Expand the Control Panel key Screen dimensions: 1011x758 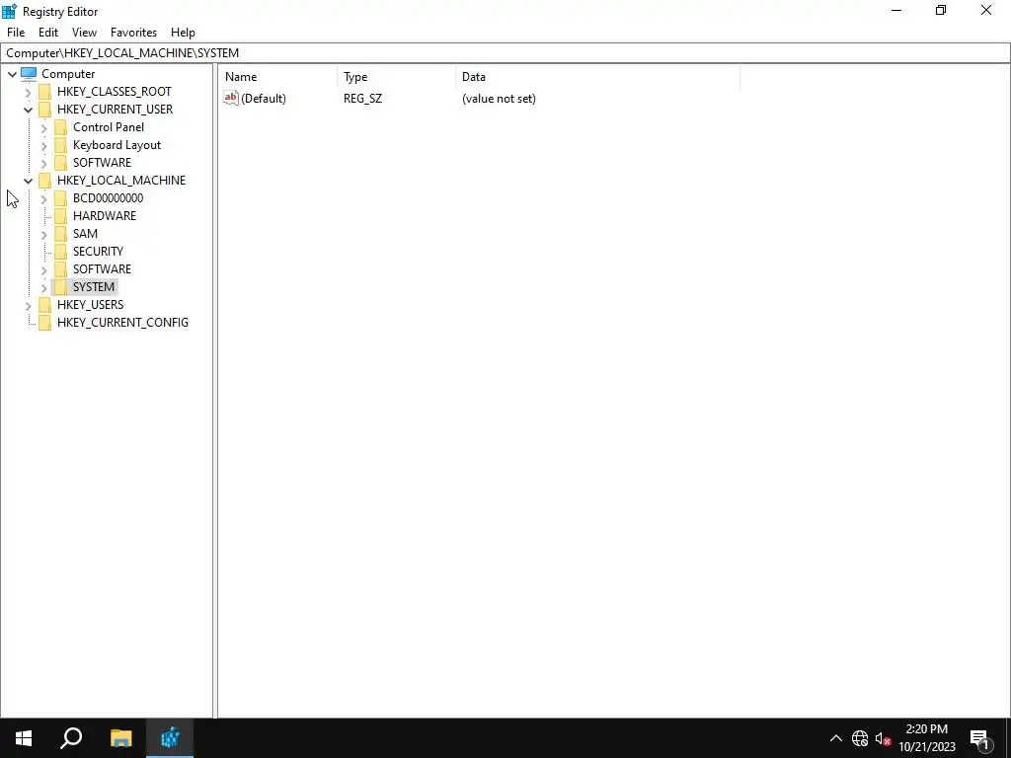[43, 127]
